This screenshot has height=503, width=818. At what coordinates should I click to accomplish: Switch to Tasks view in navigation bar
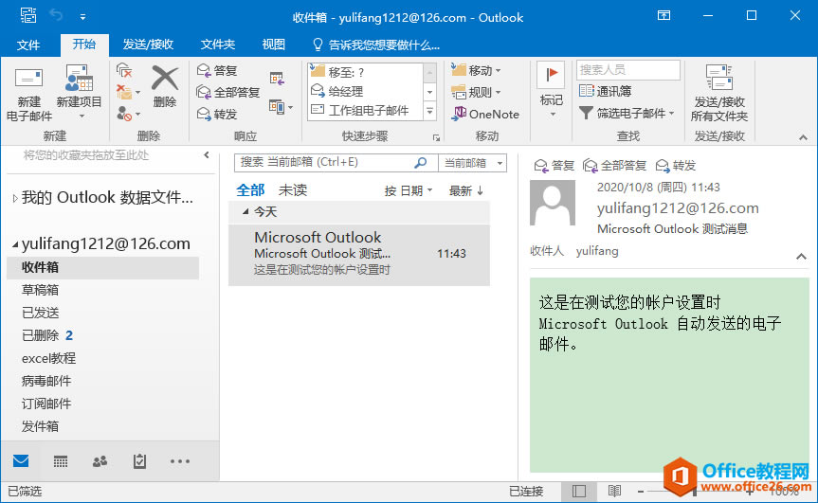pos(140,461)
